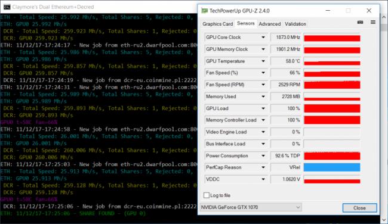This screenshot has width=388, height=224.
Task: Expand the Memory Used sensor dropdown
Action: tap(263, 97)
